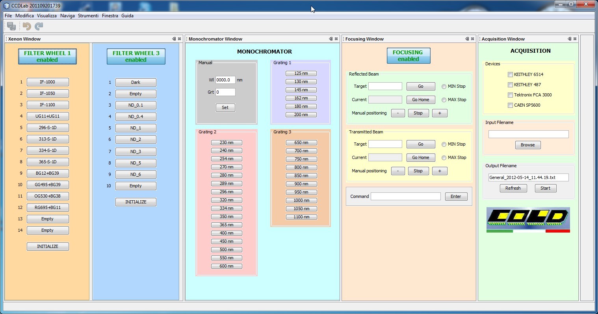This screenshot has height=314, width=598.
Task: Select the IF-1000 filter on wheel 1
Action: 48,82
